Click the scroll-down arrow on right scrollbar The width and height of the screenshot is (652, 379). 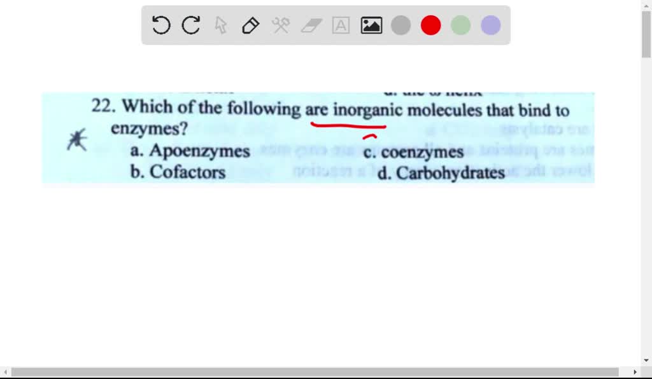tap(646, 359)
